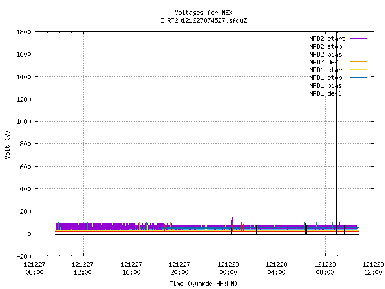Click the 800 y-axis tick value
Viewport: 385px width, 289px height.
click(25, 144)
